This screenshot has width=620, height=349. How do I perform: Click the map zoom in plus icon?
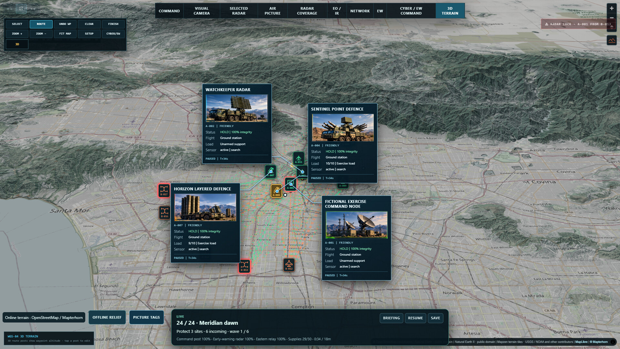(x=612, y=8)
